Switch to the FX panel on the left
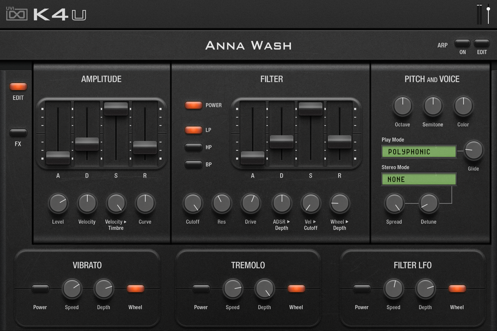This screenshot has height=331, width=497. click(x=18, y=133)
